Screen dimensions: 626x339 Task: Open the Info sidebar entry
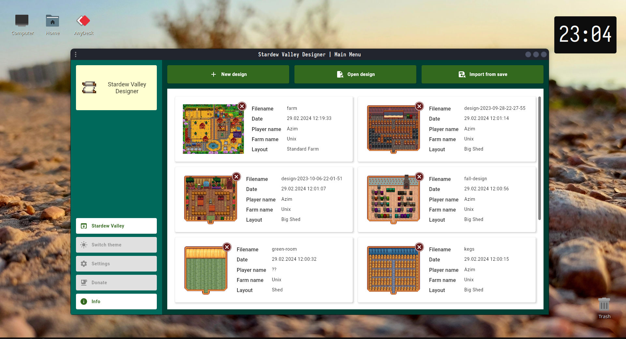click(x=116, y=302)
